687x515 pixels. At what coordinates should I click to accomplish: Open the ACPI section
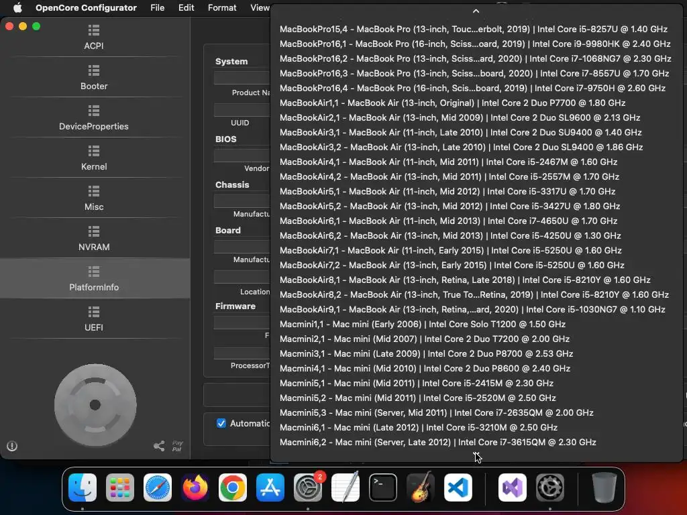tap(94, 37)
